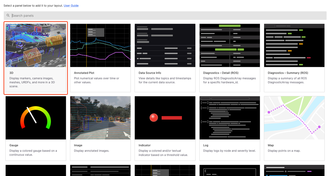Click the Diagnostics Detail description text
The width and height of the screenshot is (328, 176).
(230, 80)
